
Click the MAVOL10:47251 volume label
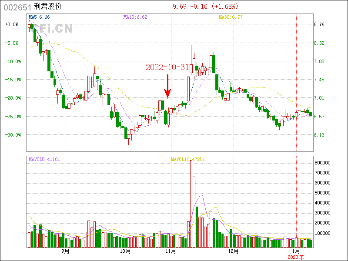[188, 159]
